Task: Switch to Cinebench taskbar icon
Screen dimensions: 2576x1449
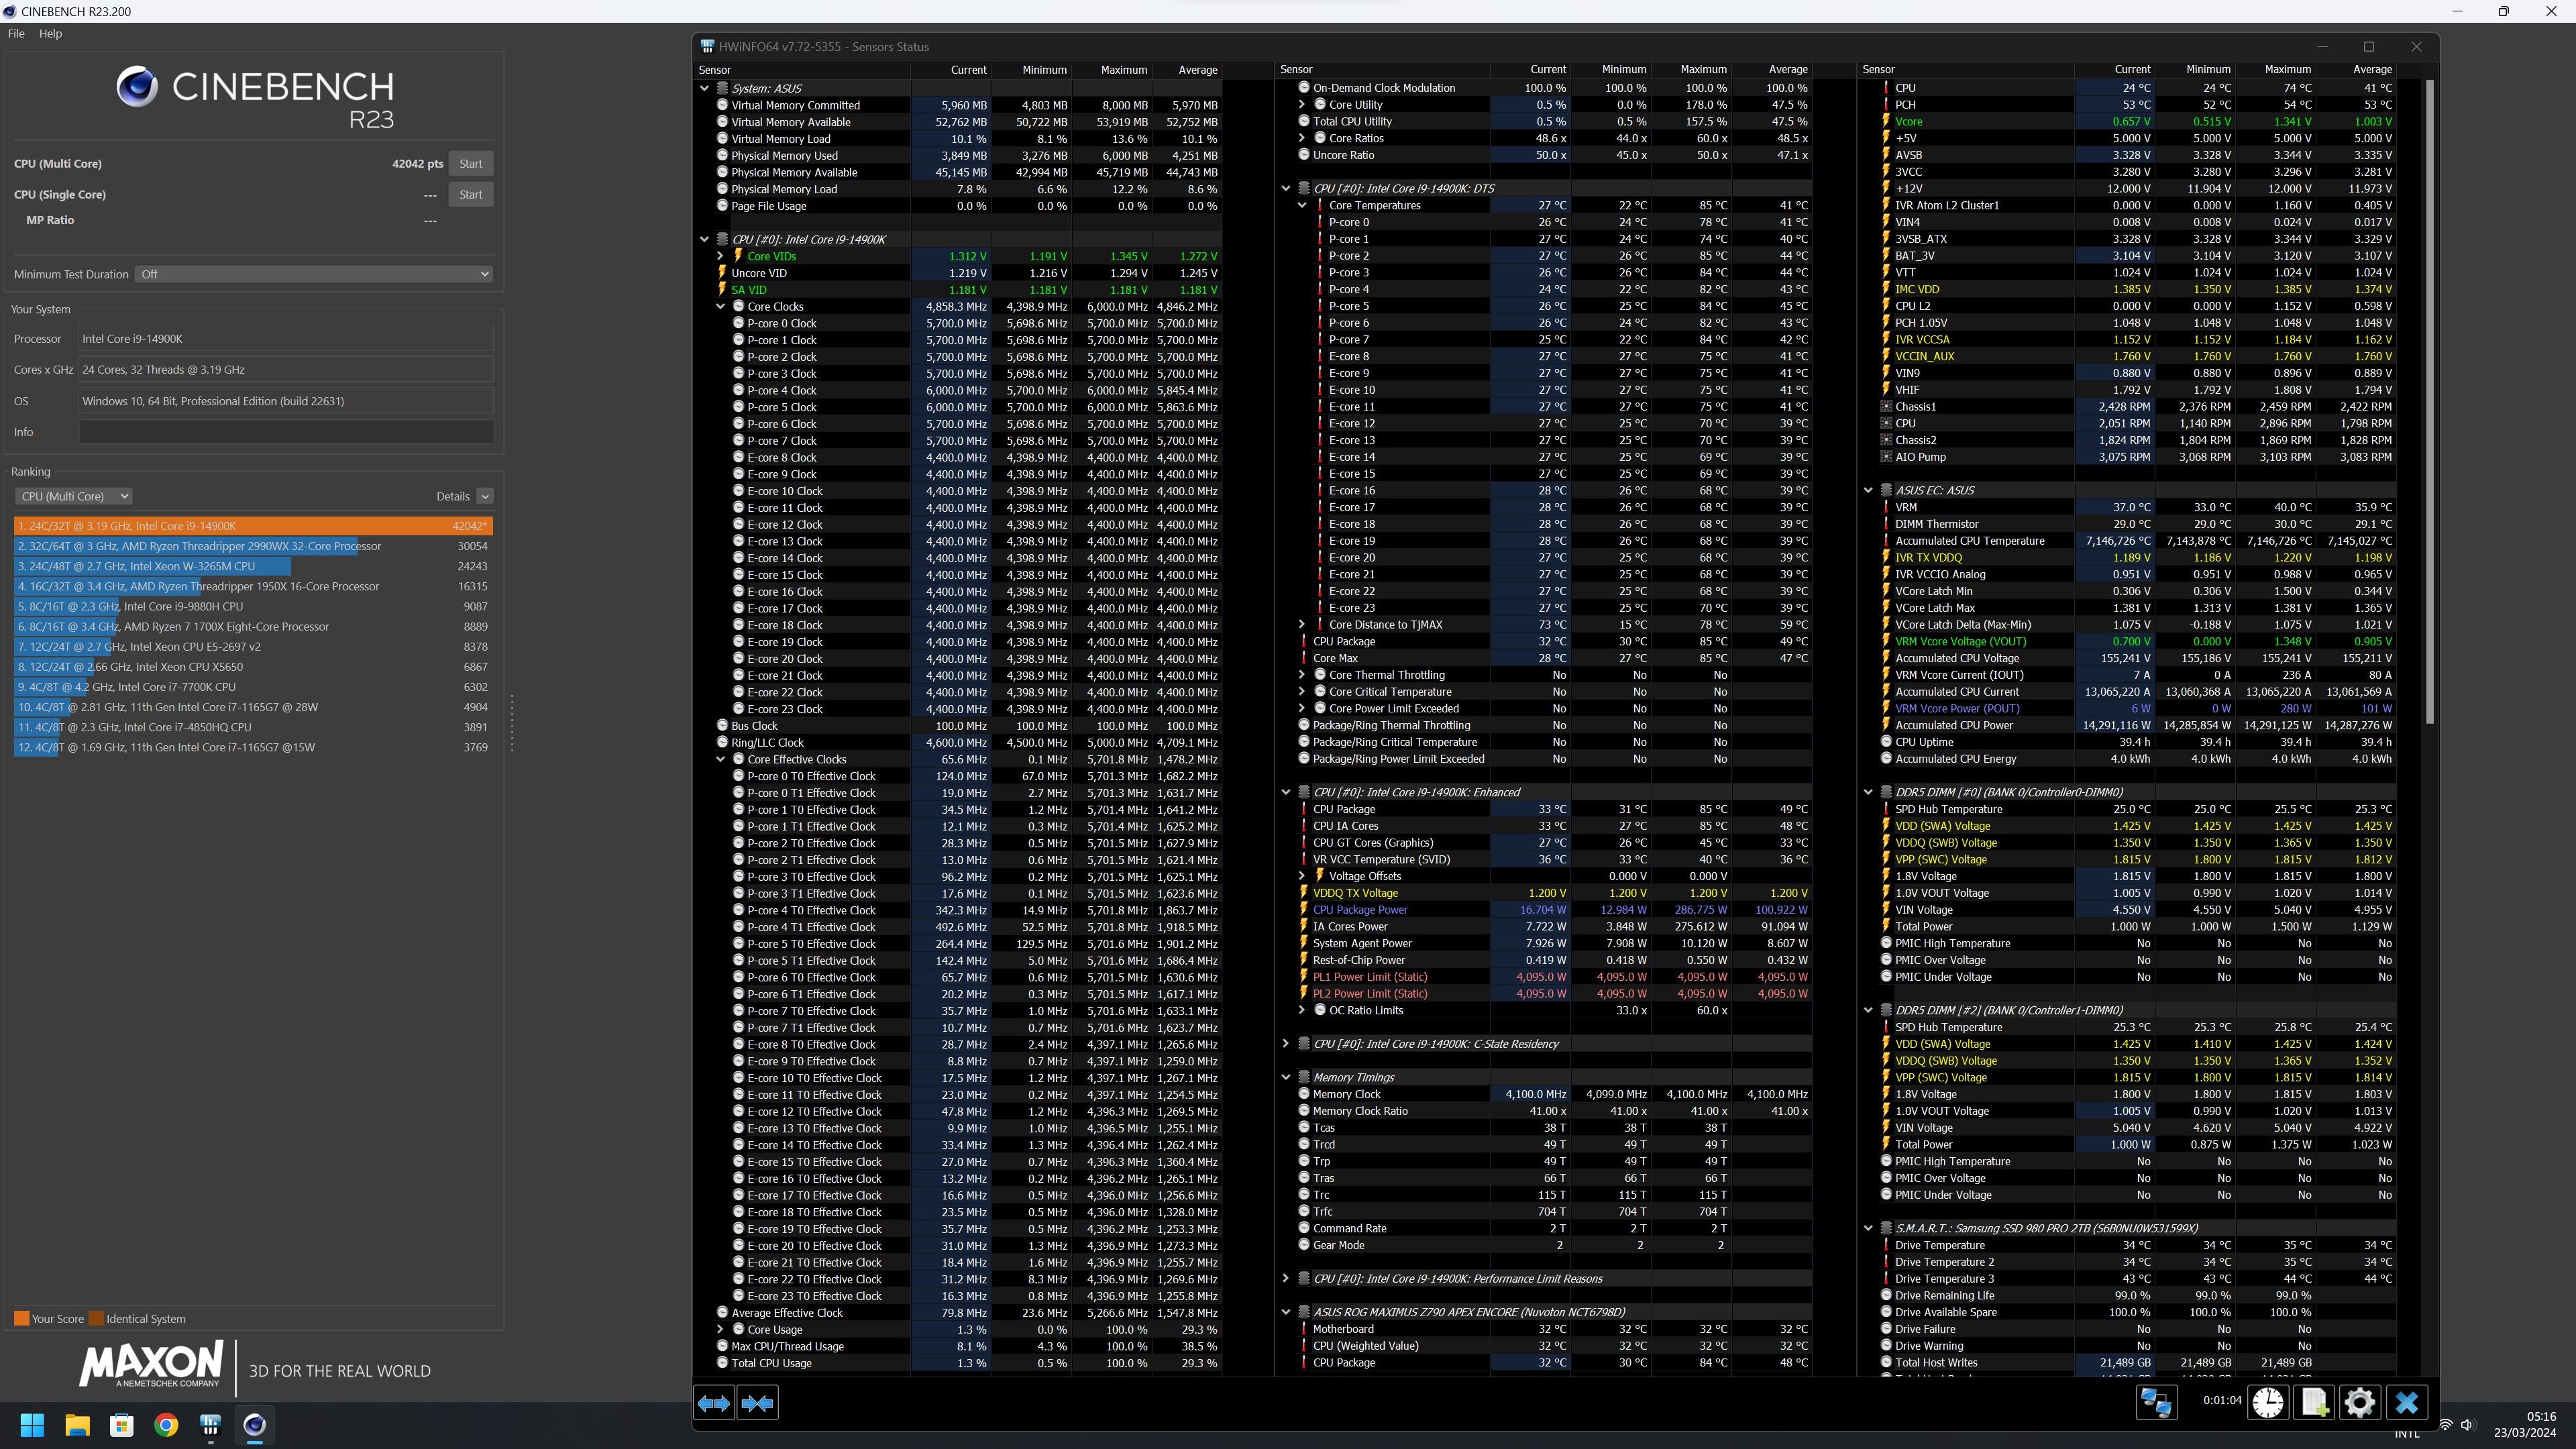Action: pos(254,1425)
